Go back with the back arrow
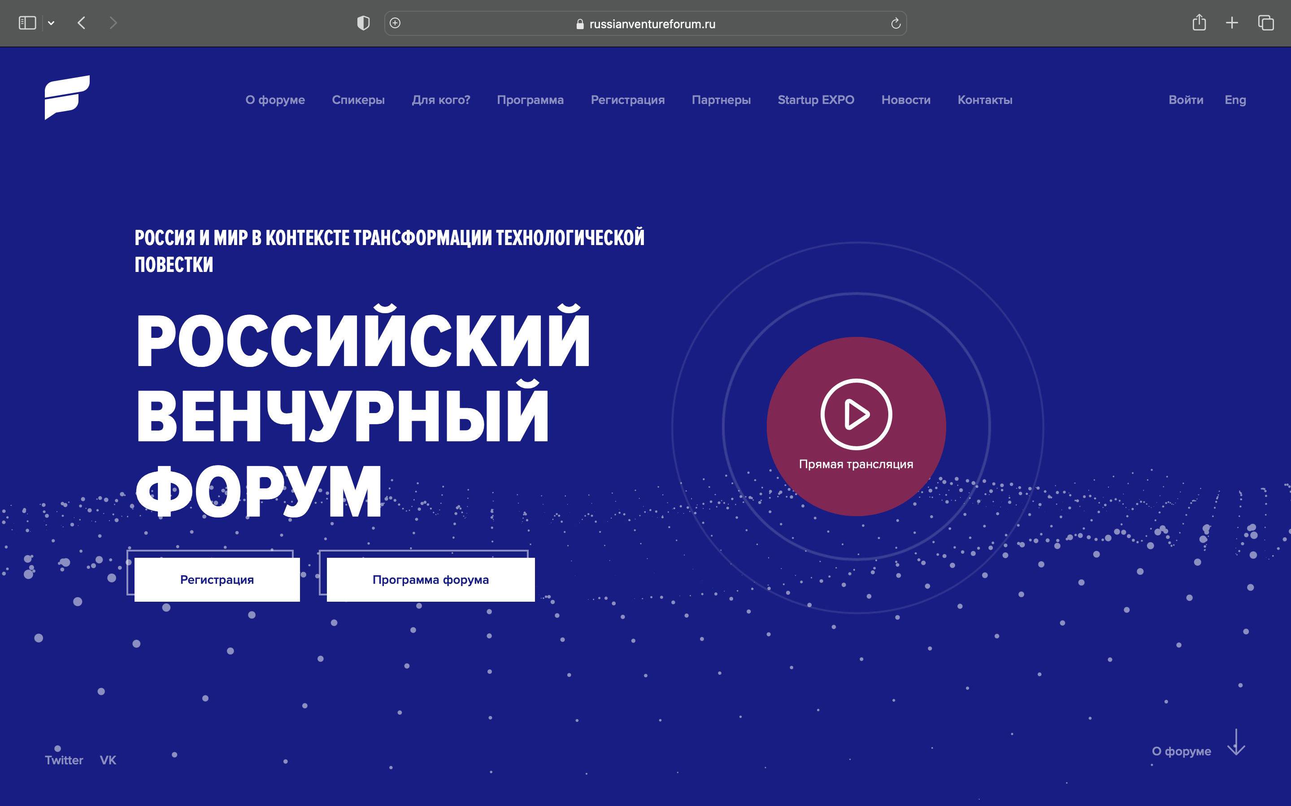Viewport: 1291px width, 806px height. coord(82,23)
